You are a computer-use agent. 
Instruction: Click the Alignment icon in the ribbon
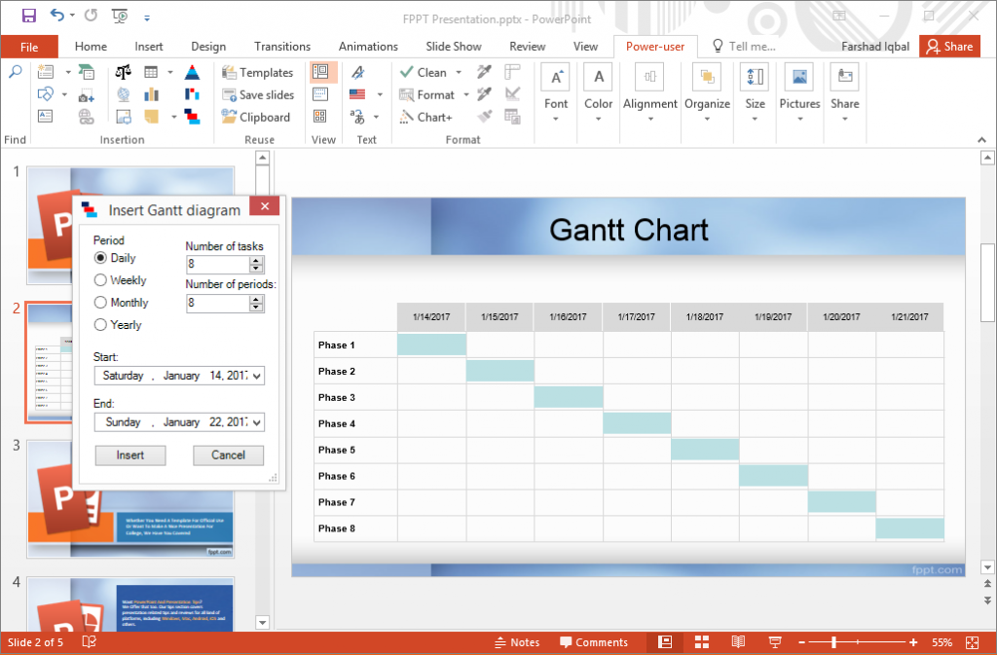[x=649, y=88]
